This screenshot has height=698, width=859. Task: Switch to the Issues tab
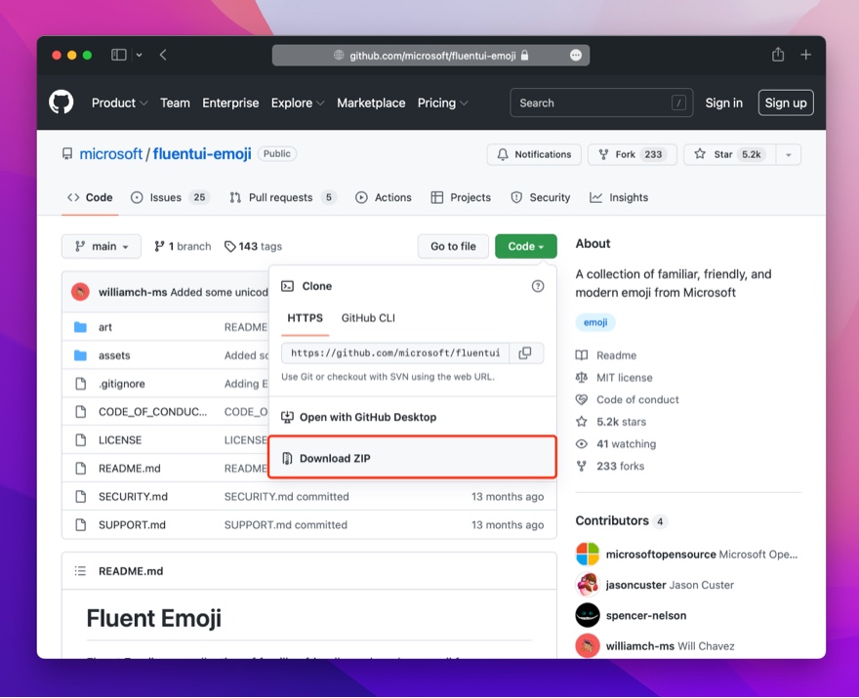(x=169, y=197)
